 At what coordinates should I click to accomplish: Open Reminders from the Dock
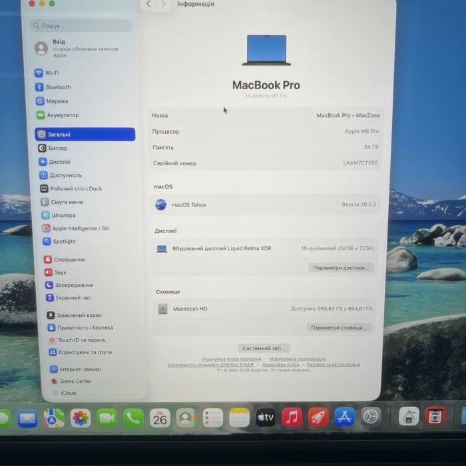[213, 418]
